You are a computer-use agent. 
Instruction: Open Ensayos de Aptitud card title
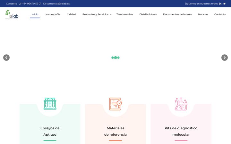tap(50, 131)
